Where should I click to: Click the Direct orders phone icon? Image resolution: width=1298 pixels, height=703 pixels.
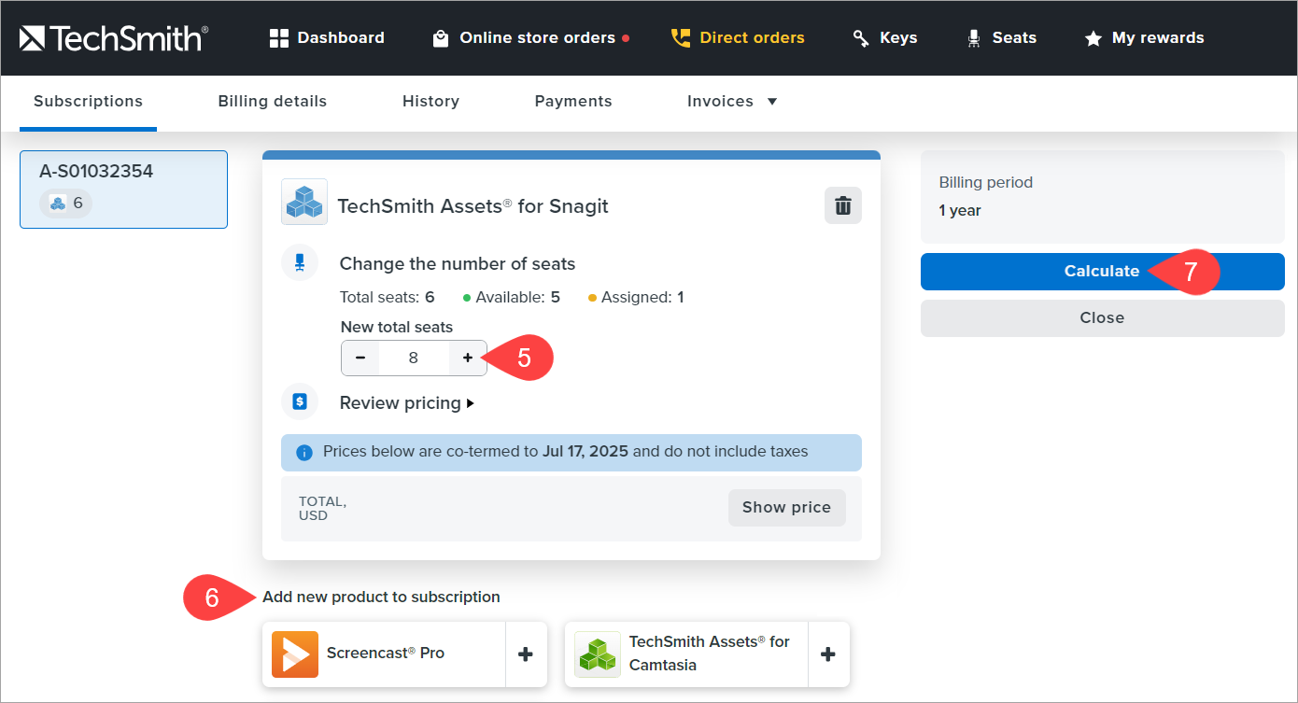(681, 38)
